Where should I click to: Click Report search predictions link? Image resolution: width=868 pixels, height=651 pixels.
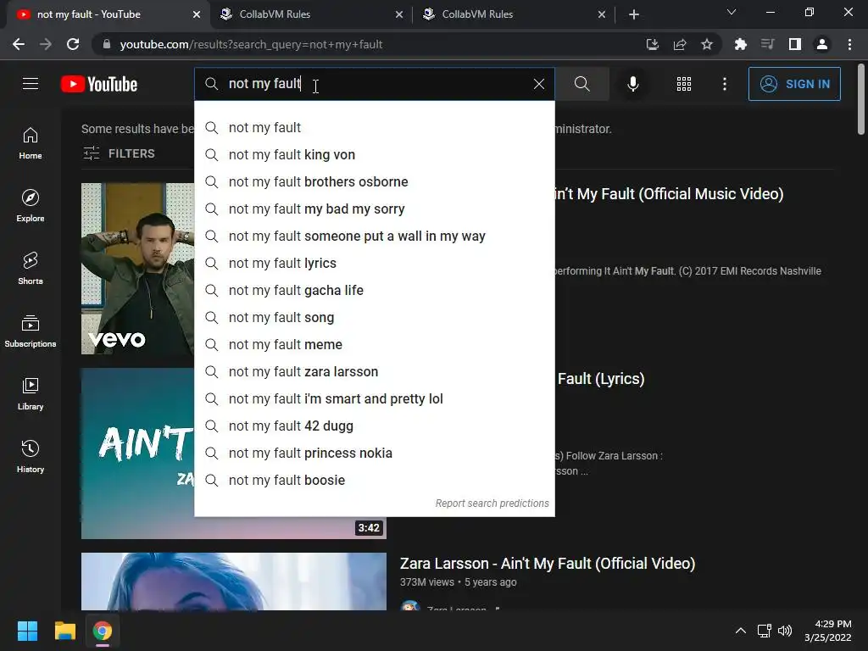point(492,504)
